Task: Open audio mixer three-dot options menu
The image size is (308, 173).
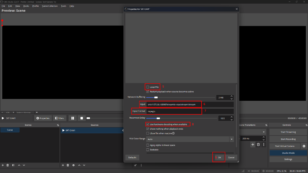Action: click(141, 165)
